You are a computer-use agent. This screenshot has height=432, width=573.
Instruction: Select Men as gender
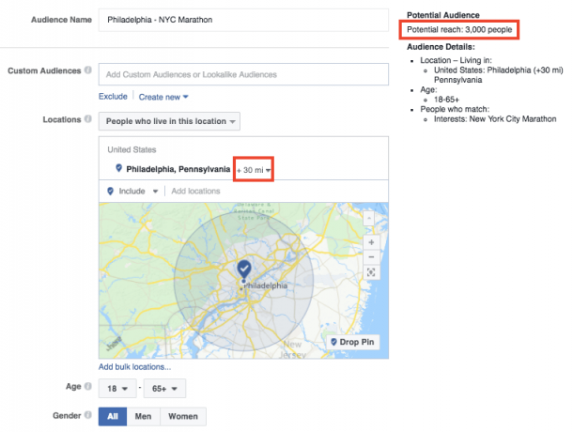142,415
